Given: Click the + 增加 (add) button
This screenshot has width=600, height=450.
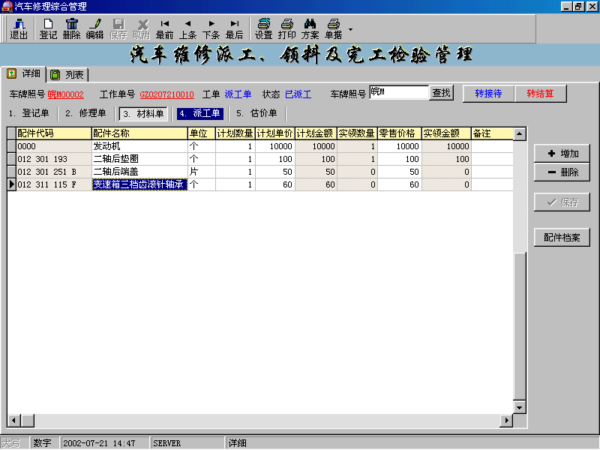Looking at the screenshot, I should pos(562,154).
